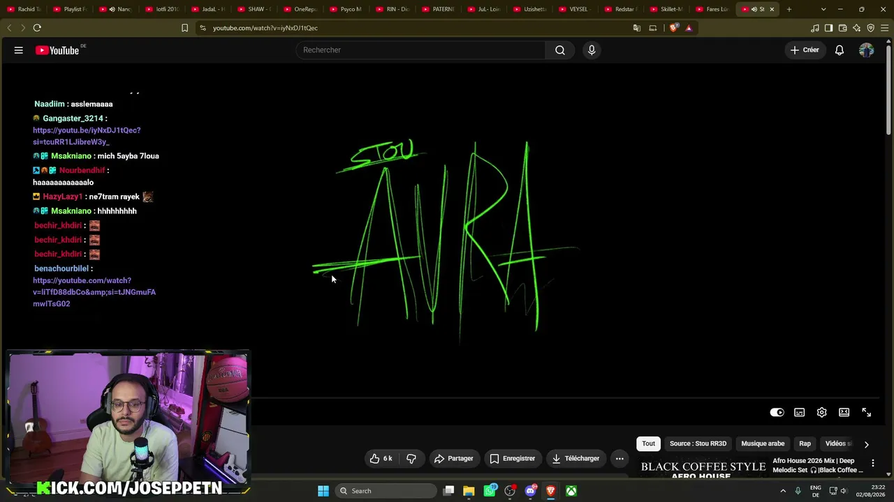
Task: Switch to the OneRepu browser tab
Action: 301,9
